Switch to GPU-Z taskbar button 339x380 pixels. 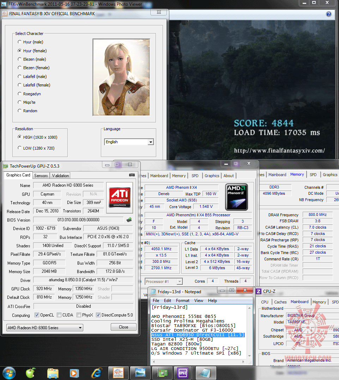162,373
